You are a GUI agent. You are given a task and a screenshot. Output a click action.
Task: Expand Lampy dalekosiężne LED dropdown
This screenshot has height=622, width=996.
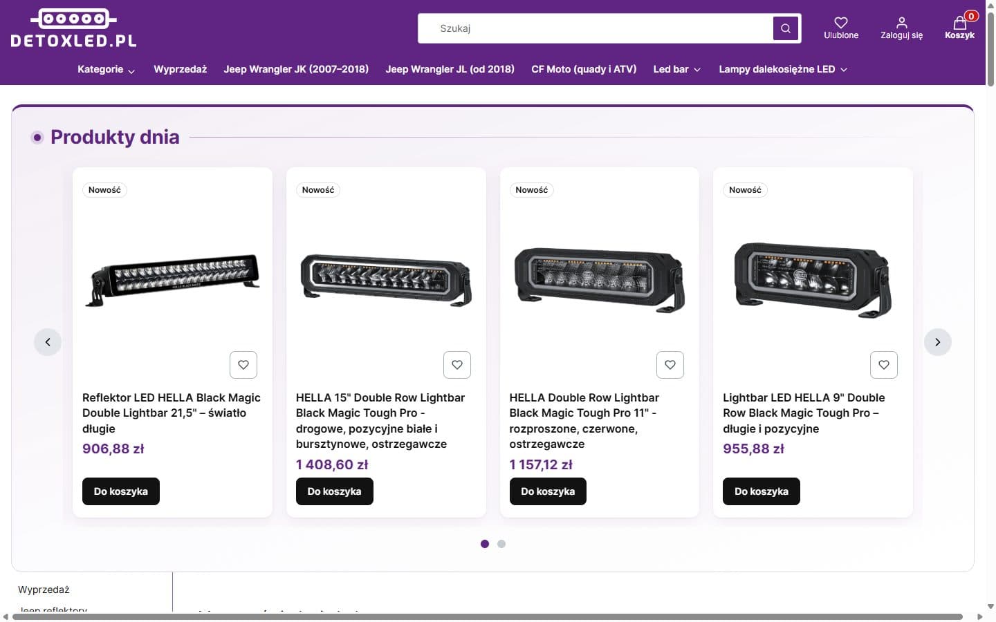(x=783, y=69)
